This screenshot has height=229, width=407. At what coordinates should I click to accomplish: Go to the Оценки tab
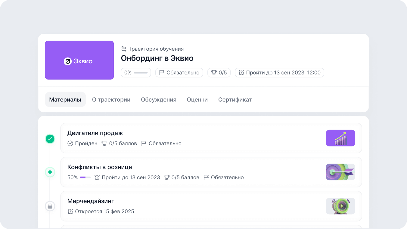pyautogui.click(x=197, y=100)
